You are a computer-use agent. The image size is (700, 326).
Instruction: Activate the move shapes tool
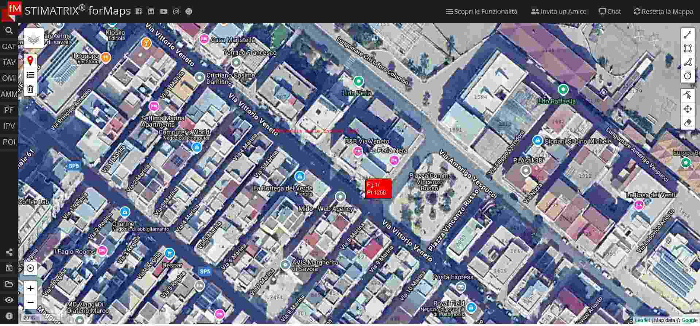tap(688, 109)
